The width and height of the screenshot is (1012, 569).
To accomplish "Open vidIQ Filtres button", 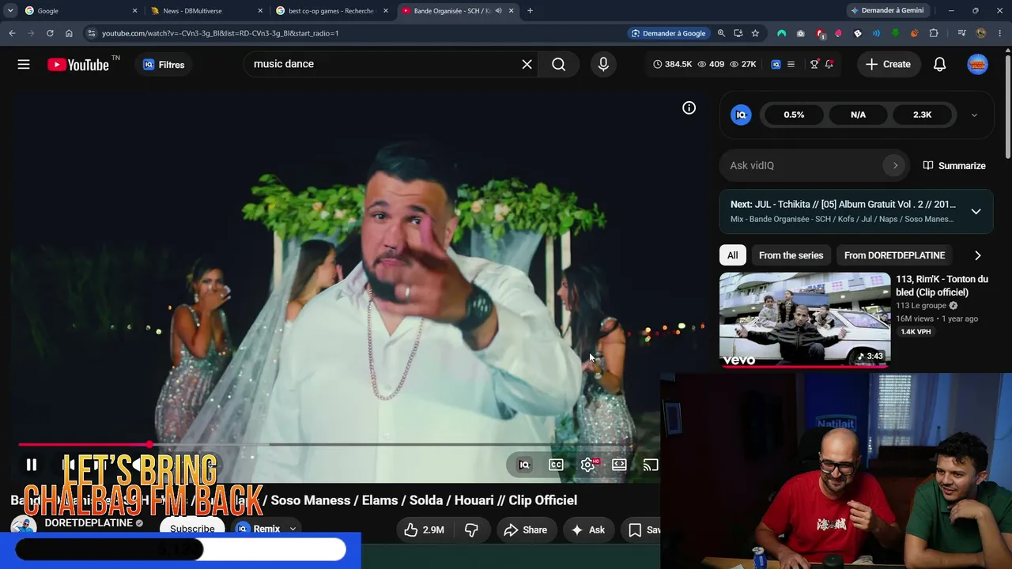I will [164, 65].
